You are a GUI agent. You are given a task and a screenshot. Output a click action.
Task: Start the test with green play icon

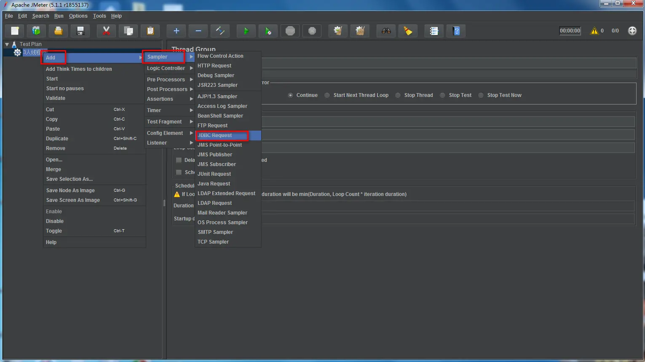point(246,31)
